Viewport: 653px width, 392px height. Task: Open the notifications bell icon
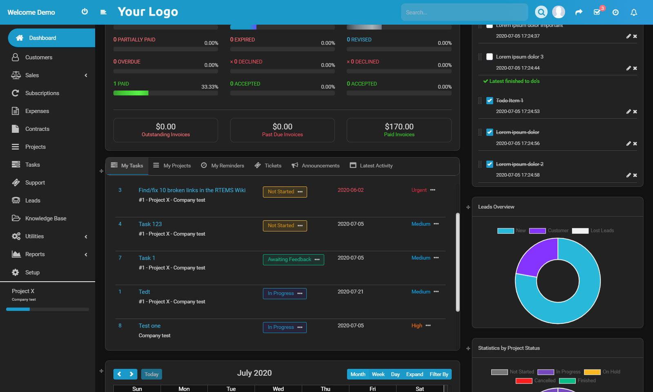point(634,12)
